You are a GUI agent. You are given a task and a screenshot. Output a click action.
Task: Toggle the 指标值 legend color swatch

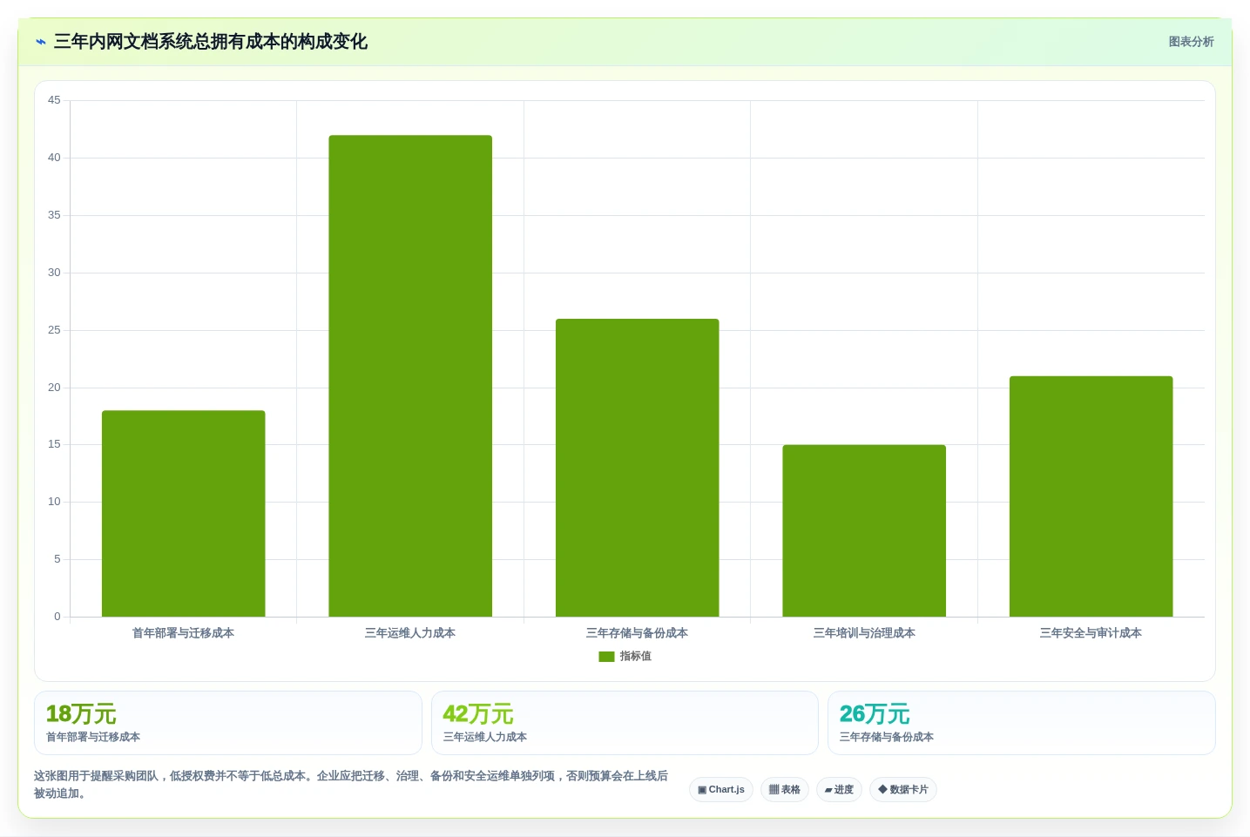coord(606,657)
